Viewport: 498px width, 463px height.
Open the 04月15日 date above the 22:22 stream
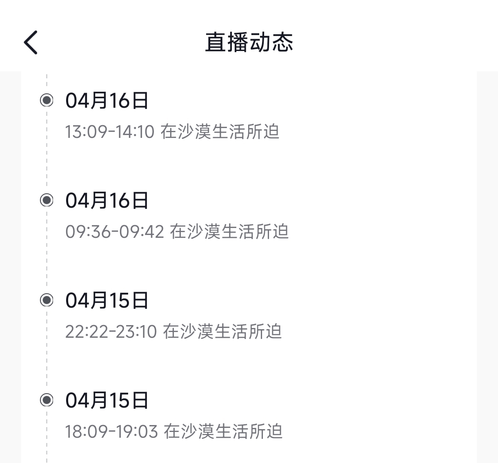point(107,301)
